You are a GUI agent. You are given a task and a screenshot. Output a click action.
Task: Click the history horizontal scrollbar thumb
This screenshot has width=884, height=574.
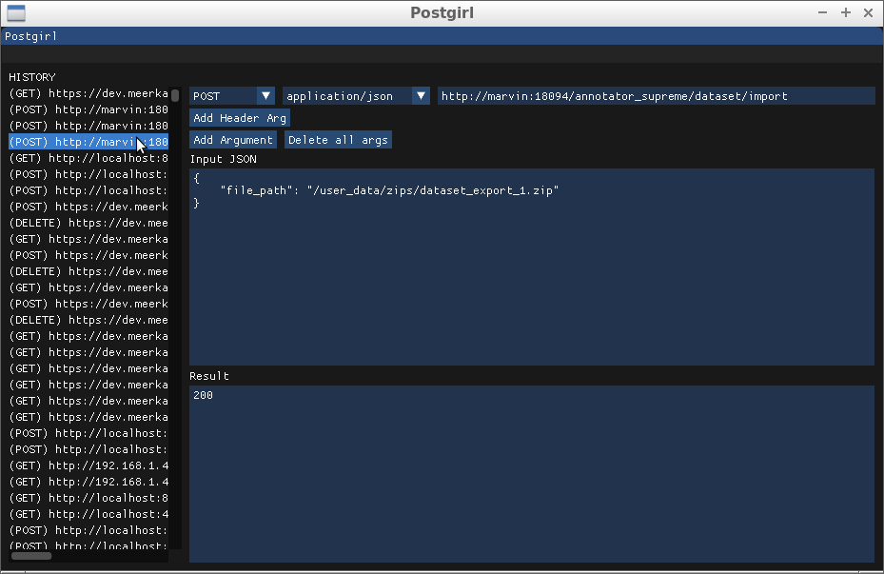(x=31, y=556)
